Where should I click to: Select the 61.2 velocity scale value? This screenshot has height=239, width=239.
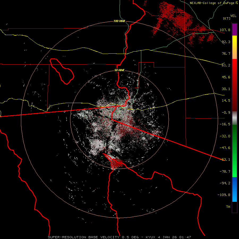coord(226,65)
